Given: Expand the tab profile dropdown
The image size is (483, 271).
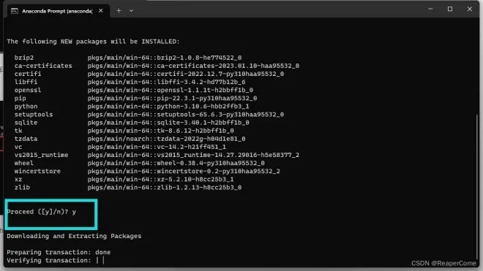Looking at the screenshot, I should (131, 11).
